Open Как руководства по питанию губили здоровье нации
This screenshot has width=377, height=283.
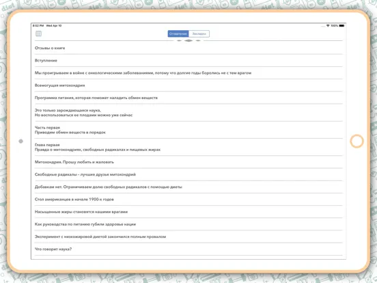(188, 224)
